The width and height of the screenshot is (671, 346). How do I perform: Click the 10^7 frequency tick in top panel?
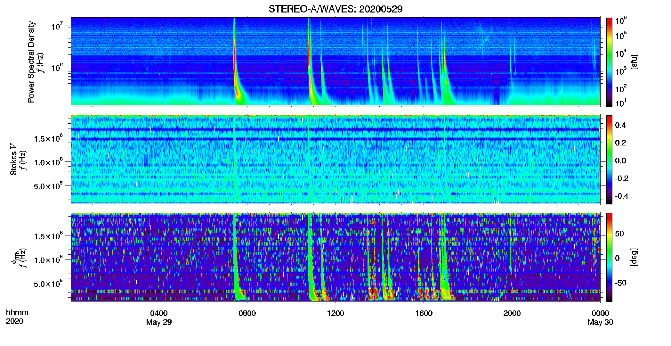[x=57, y=26]
